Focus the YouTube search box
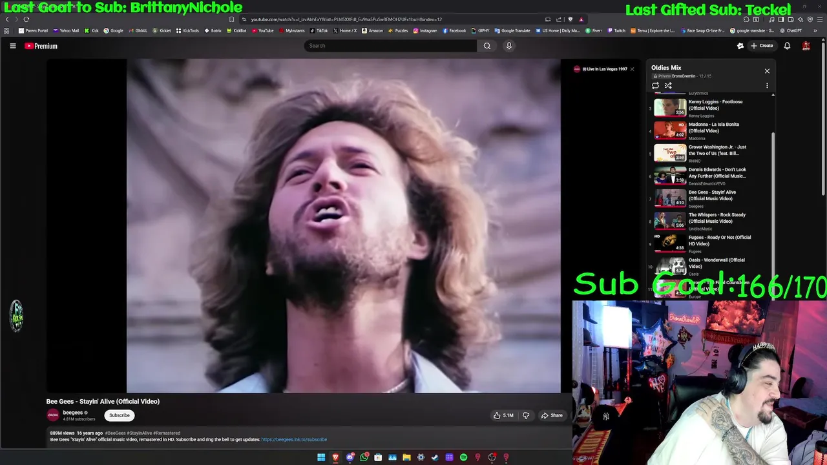Viewport: 827px width, 465px height. coord(390,46)
